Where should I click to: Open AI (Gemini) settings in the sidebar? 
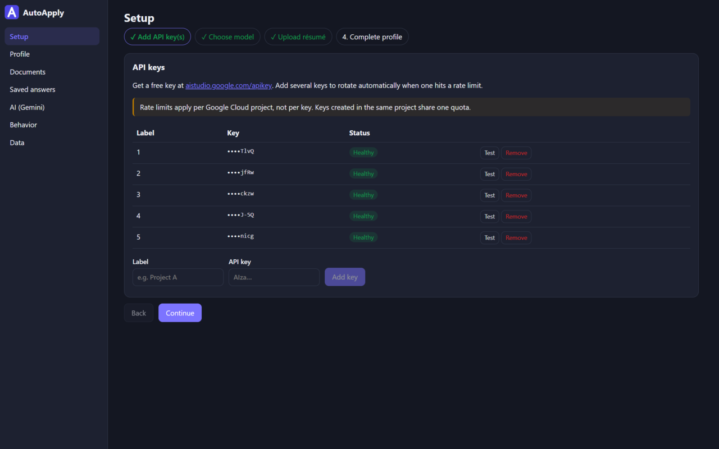click(x=52, y=107)
